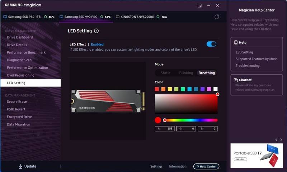Pick the white preset color swatch
This screenshot has height=172, width=287.
[x=216, y=89]
